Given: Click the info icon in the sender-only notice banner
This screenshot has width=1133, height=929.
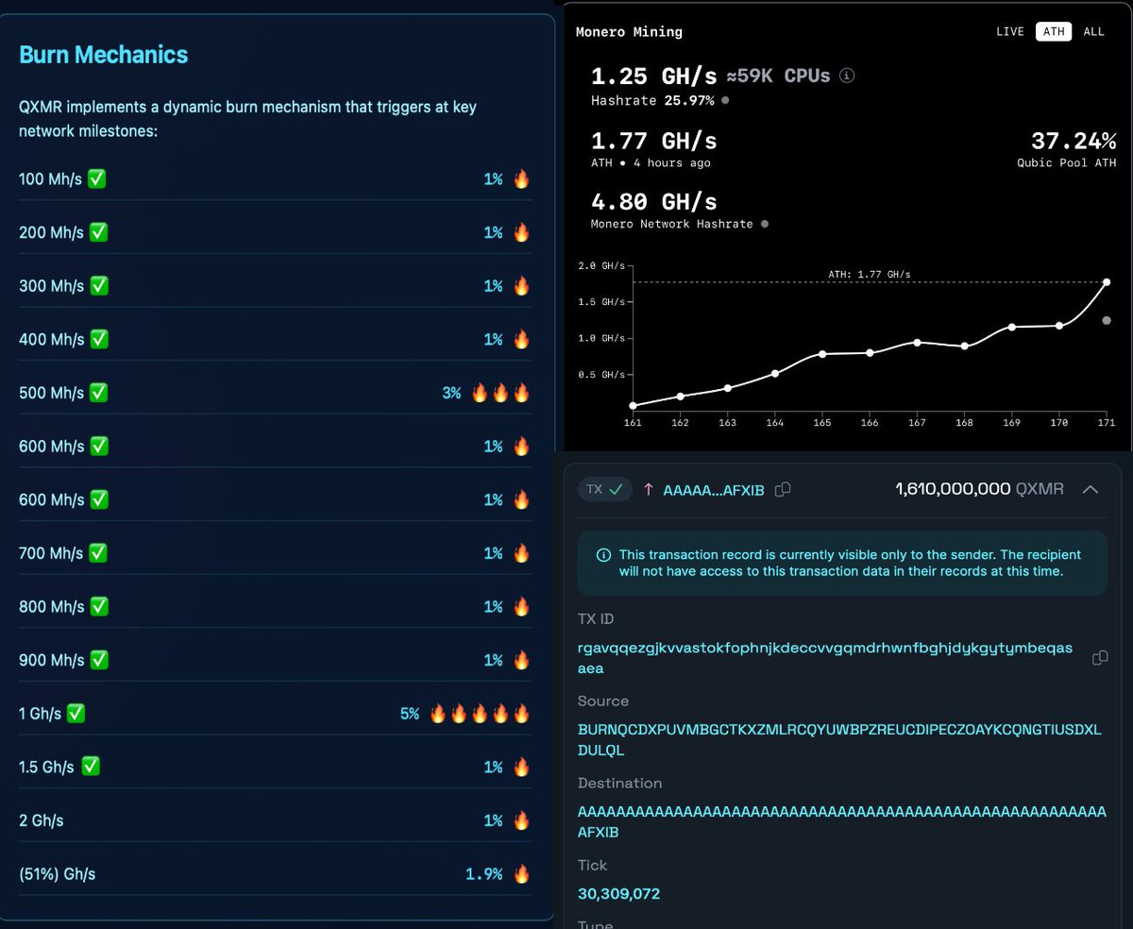Looking at the screenshot, I should [604, 555].
